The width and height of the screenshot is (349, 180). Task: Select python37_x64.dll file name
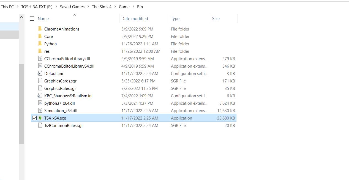[59, 103]
